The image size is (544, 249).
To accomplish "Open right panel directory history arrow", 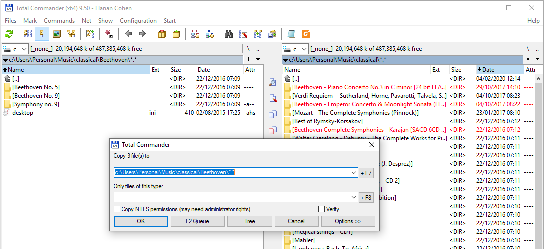I will click(x=538, y=59).
